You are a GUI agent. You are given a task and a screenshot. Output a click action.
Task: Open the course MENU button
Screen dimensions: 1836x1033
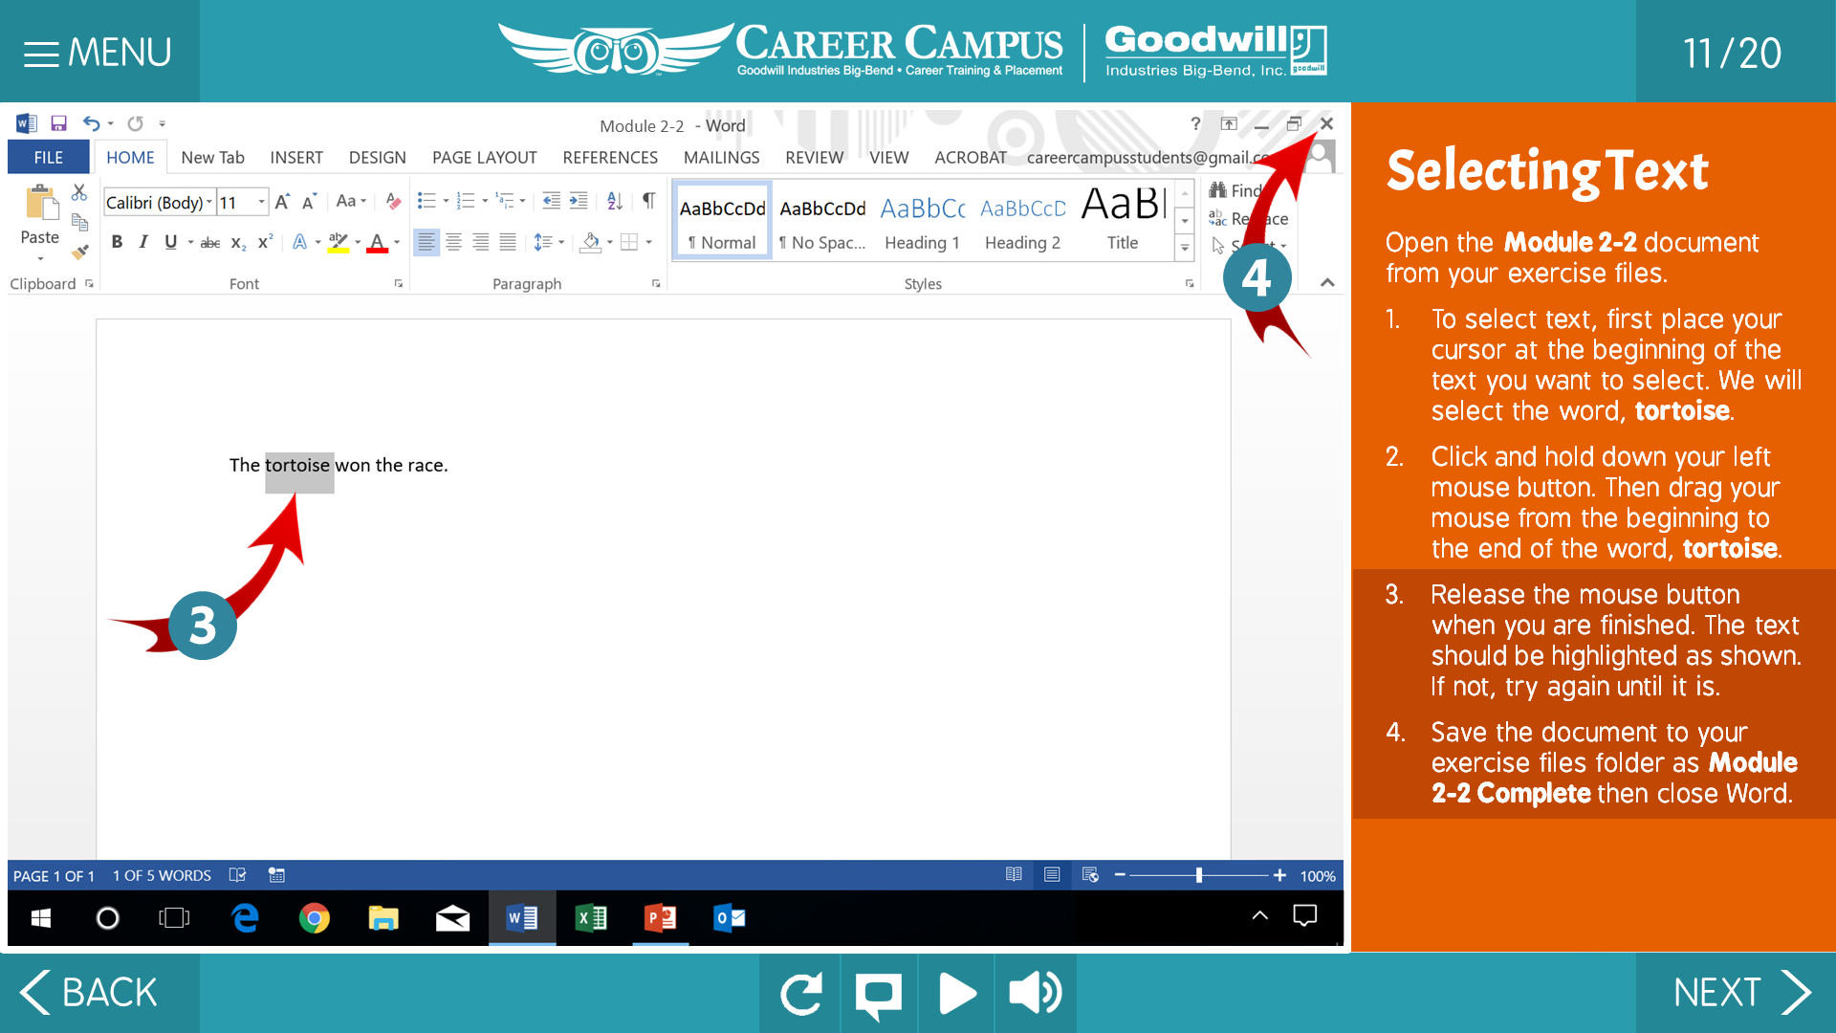click(98, 52)
